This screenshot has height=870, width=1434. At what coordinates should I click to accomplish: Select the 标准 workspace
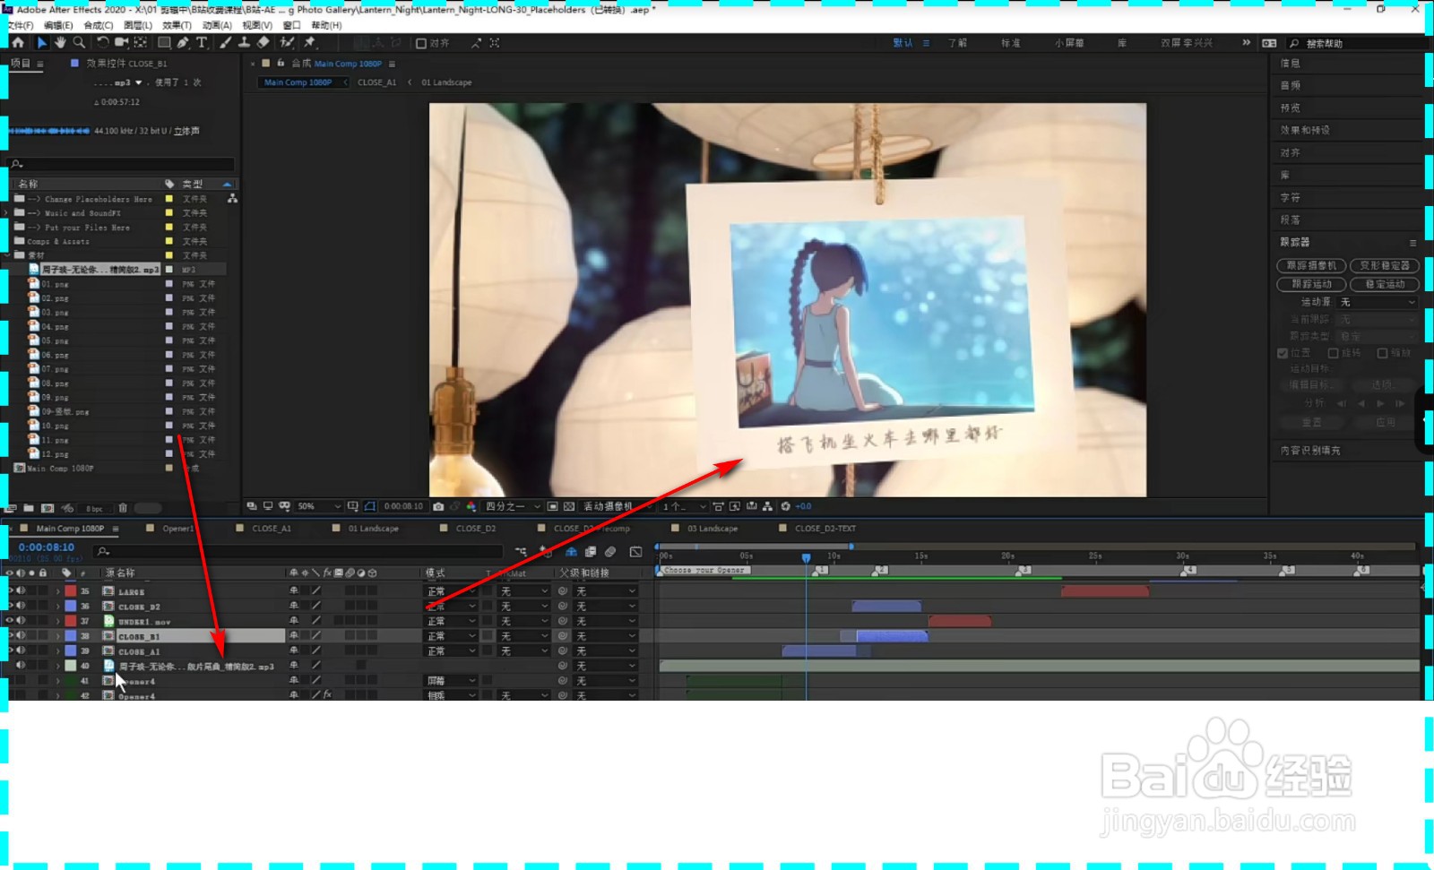pyautogui.click(x=1011, y=43)
